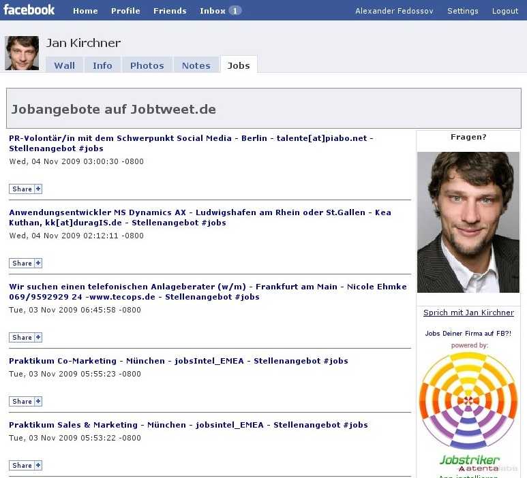This screenshot has height=478, width=527.
Task: Click the Fragen? sidebar heading
Action: (x=468, y=137)
